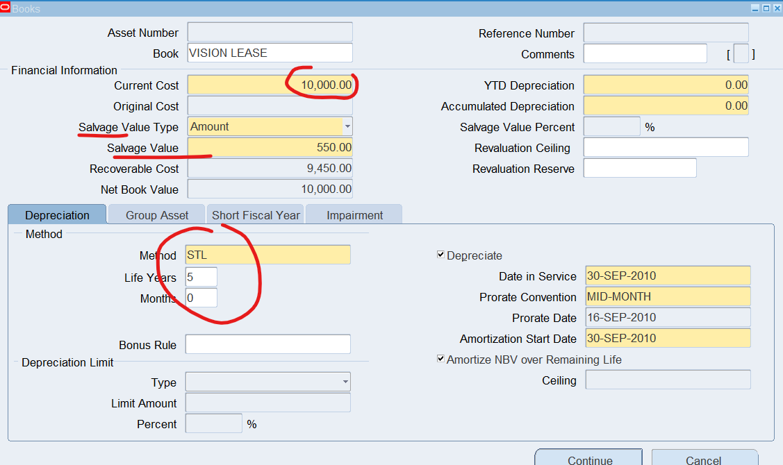Minimize the Books window
The width and height of the screenshot is (783, 465).
coord(755,8)
